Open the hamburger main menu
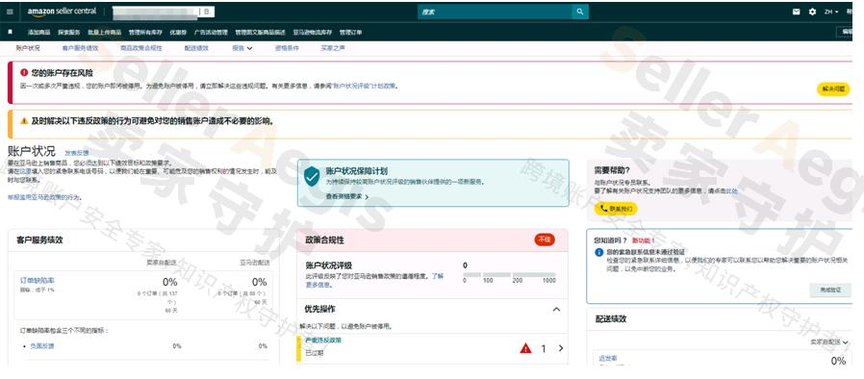864x379 pixels. click(10, 12)
